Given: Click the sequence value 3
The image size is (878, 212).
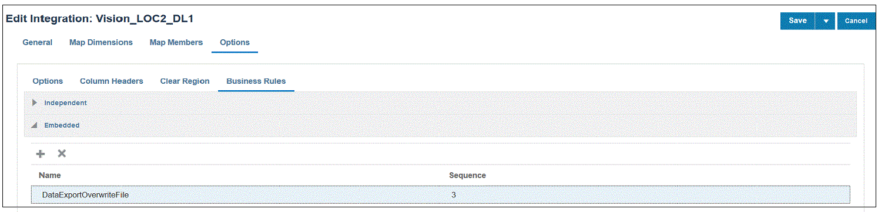Looking at the screenshot, I should [454, 194].
